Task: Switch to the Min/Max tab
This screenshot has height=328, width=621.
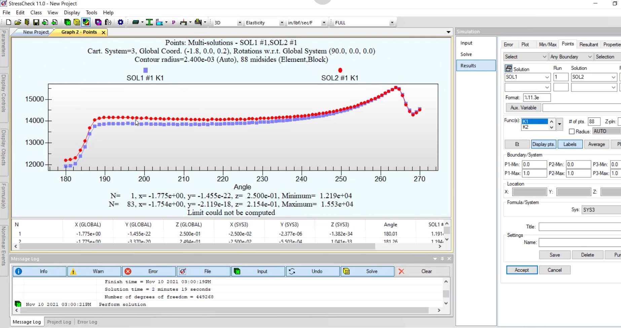Action: coord(547,44)
